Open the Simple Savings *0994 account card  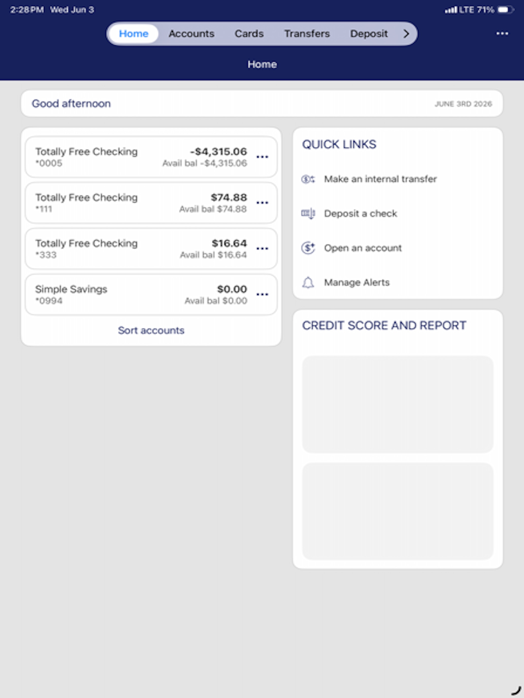click(151, 294)
